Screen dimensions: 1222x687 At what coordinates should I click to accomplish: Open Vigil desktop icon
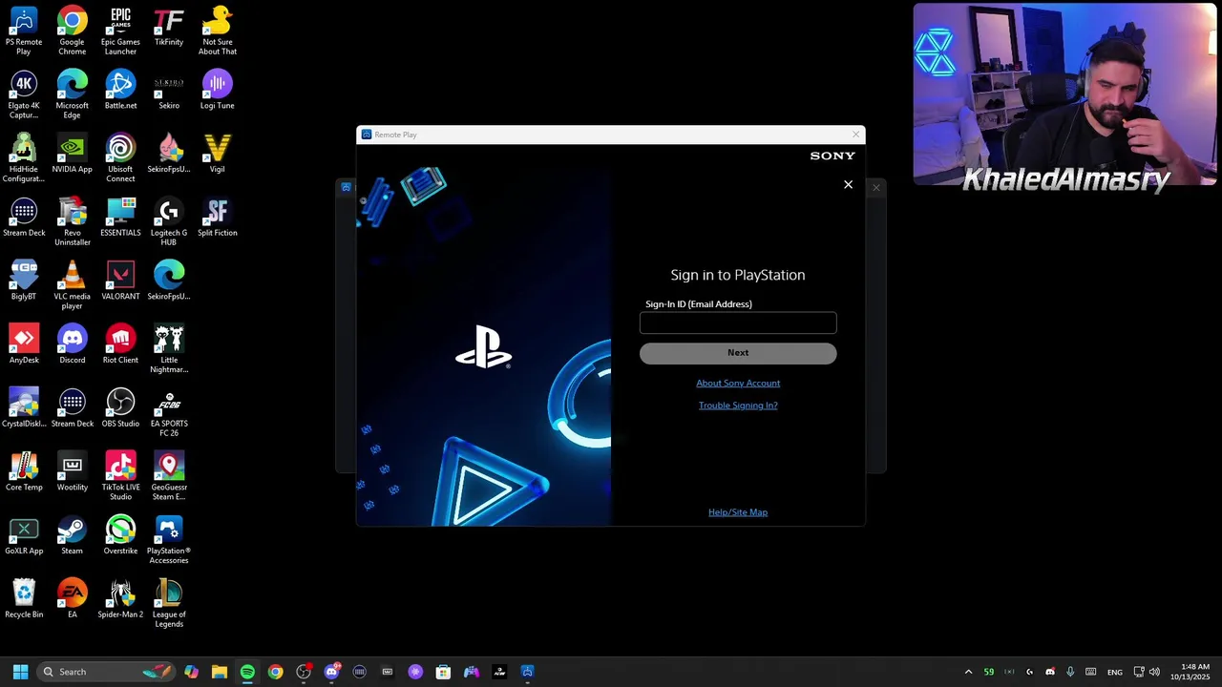point(218,155)
